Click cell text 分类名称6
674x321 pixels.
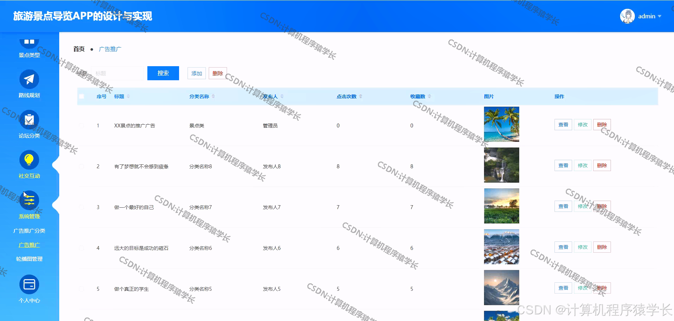(201, 248)
